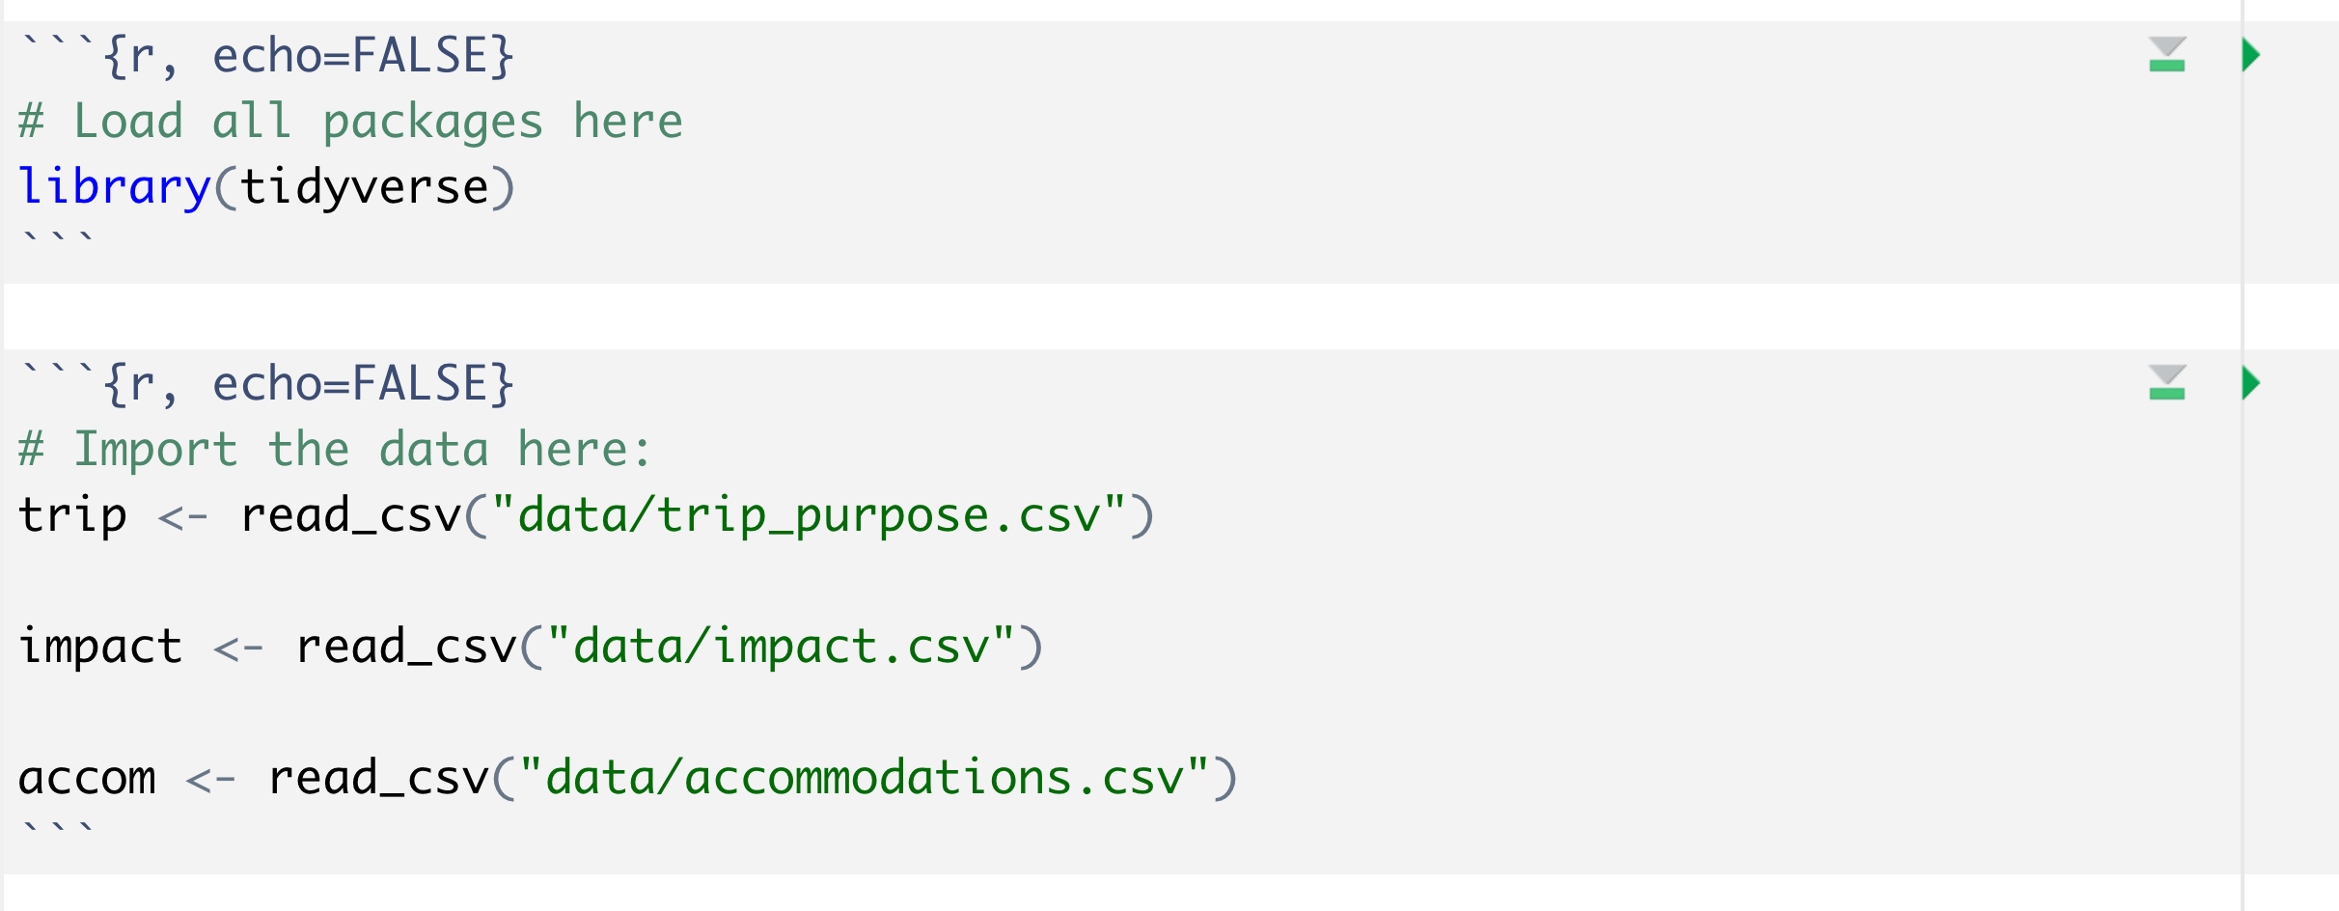Run the data import code chunk
2339x911 pixels.
coord(2251,383)
